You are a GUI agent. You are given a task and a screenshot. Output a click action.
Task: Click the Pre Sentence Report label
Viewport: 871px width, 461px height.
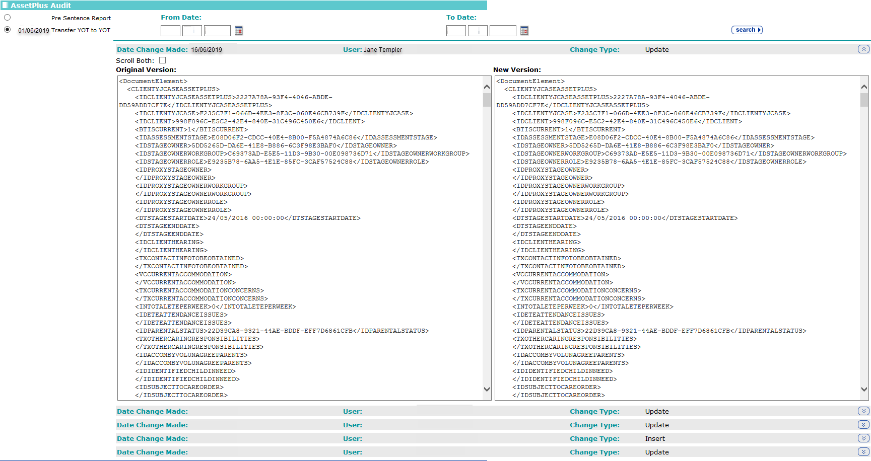pyautogui.click(x=81, y=18)
